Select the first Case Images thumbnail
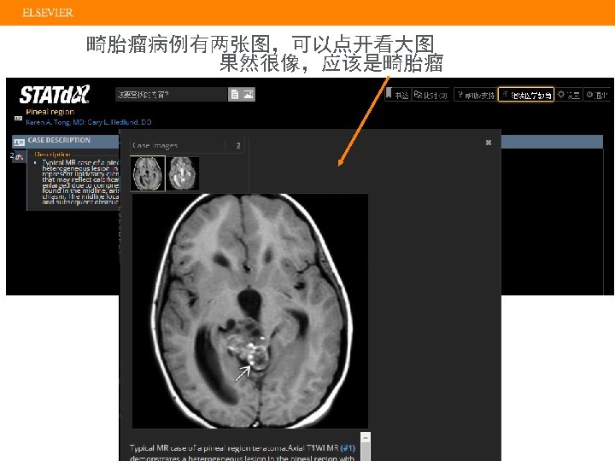Screen dimensions: 615x461 coord(148,173)
